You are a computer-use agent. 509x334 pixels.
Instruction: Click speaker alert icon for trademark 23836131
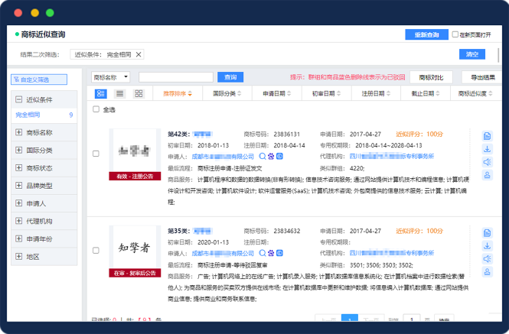(x=488, y=162)
